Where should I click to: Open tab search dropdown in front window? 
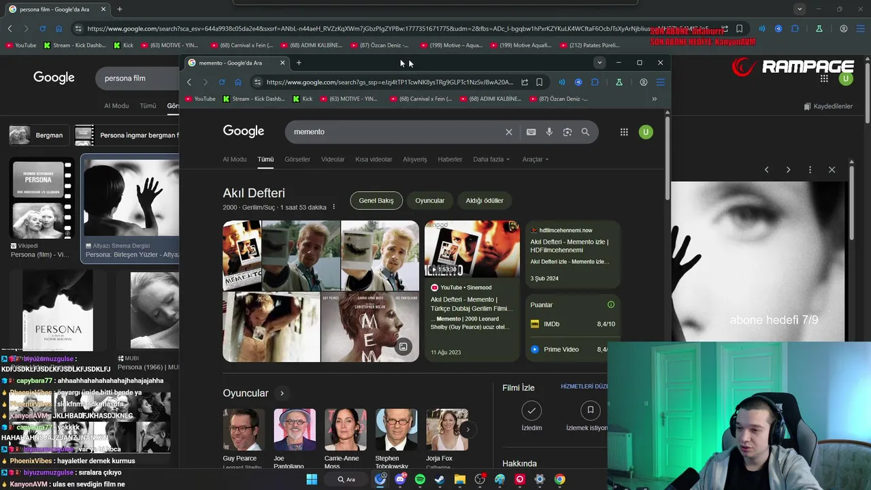point(599,63)
